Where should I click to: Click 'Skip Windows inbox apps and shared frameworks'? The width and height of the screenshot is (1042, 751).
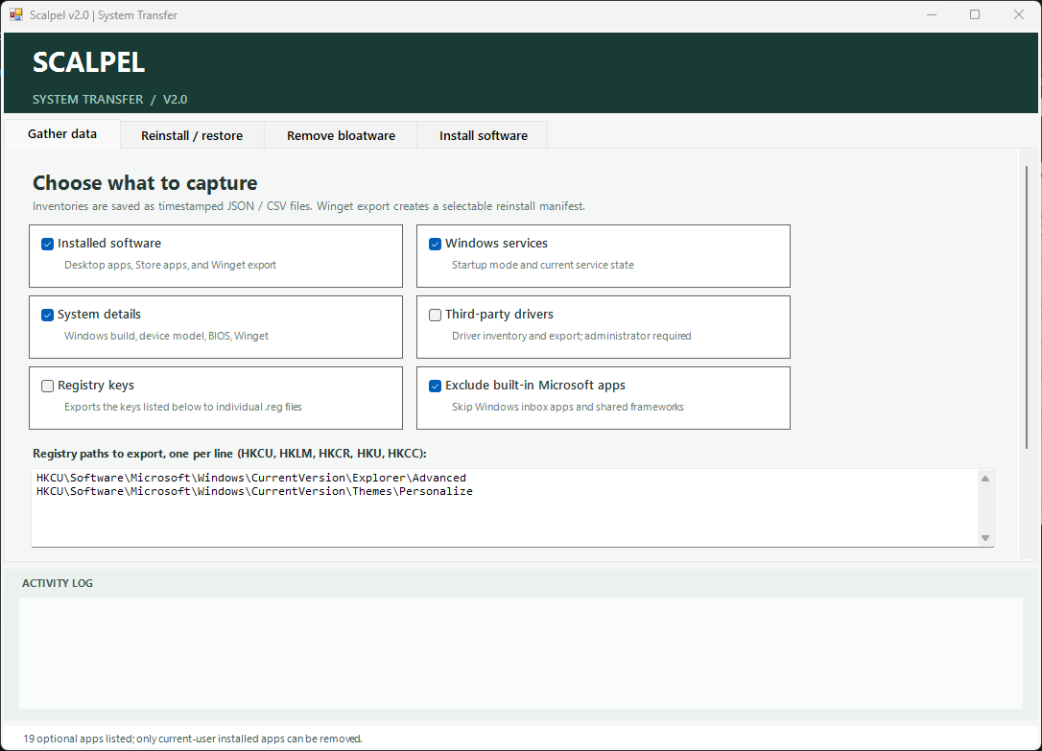(567, 407)
